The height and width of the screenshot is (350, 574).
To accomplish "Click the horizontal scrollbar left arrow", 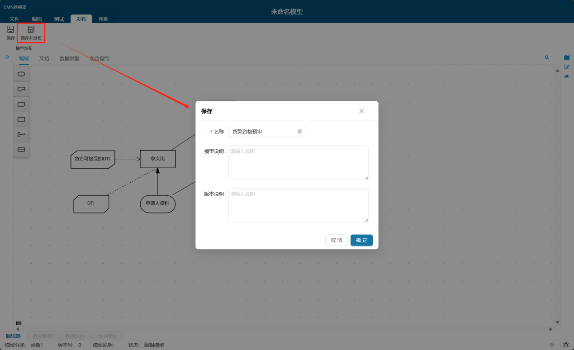I will click(x=18, y=329).
